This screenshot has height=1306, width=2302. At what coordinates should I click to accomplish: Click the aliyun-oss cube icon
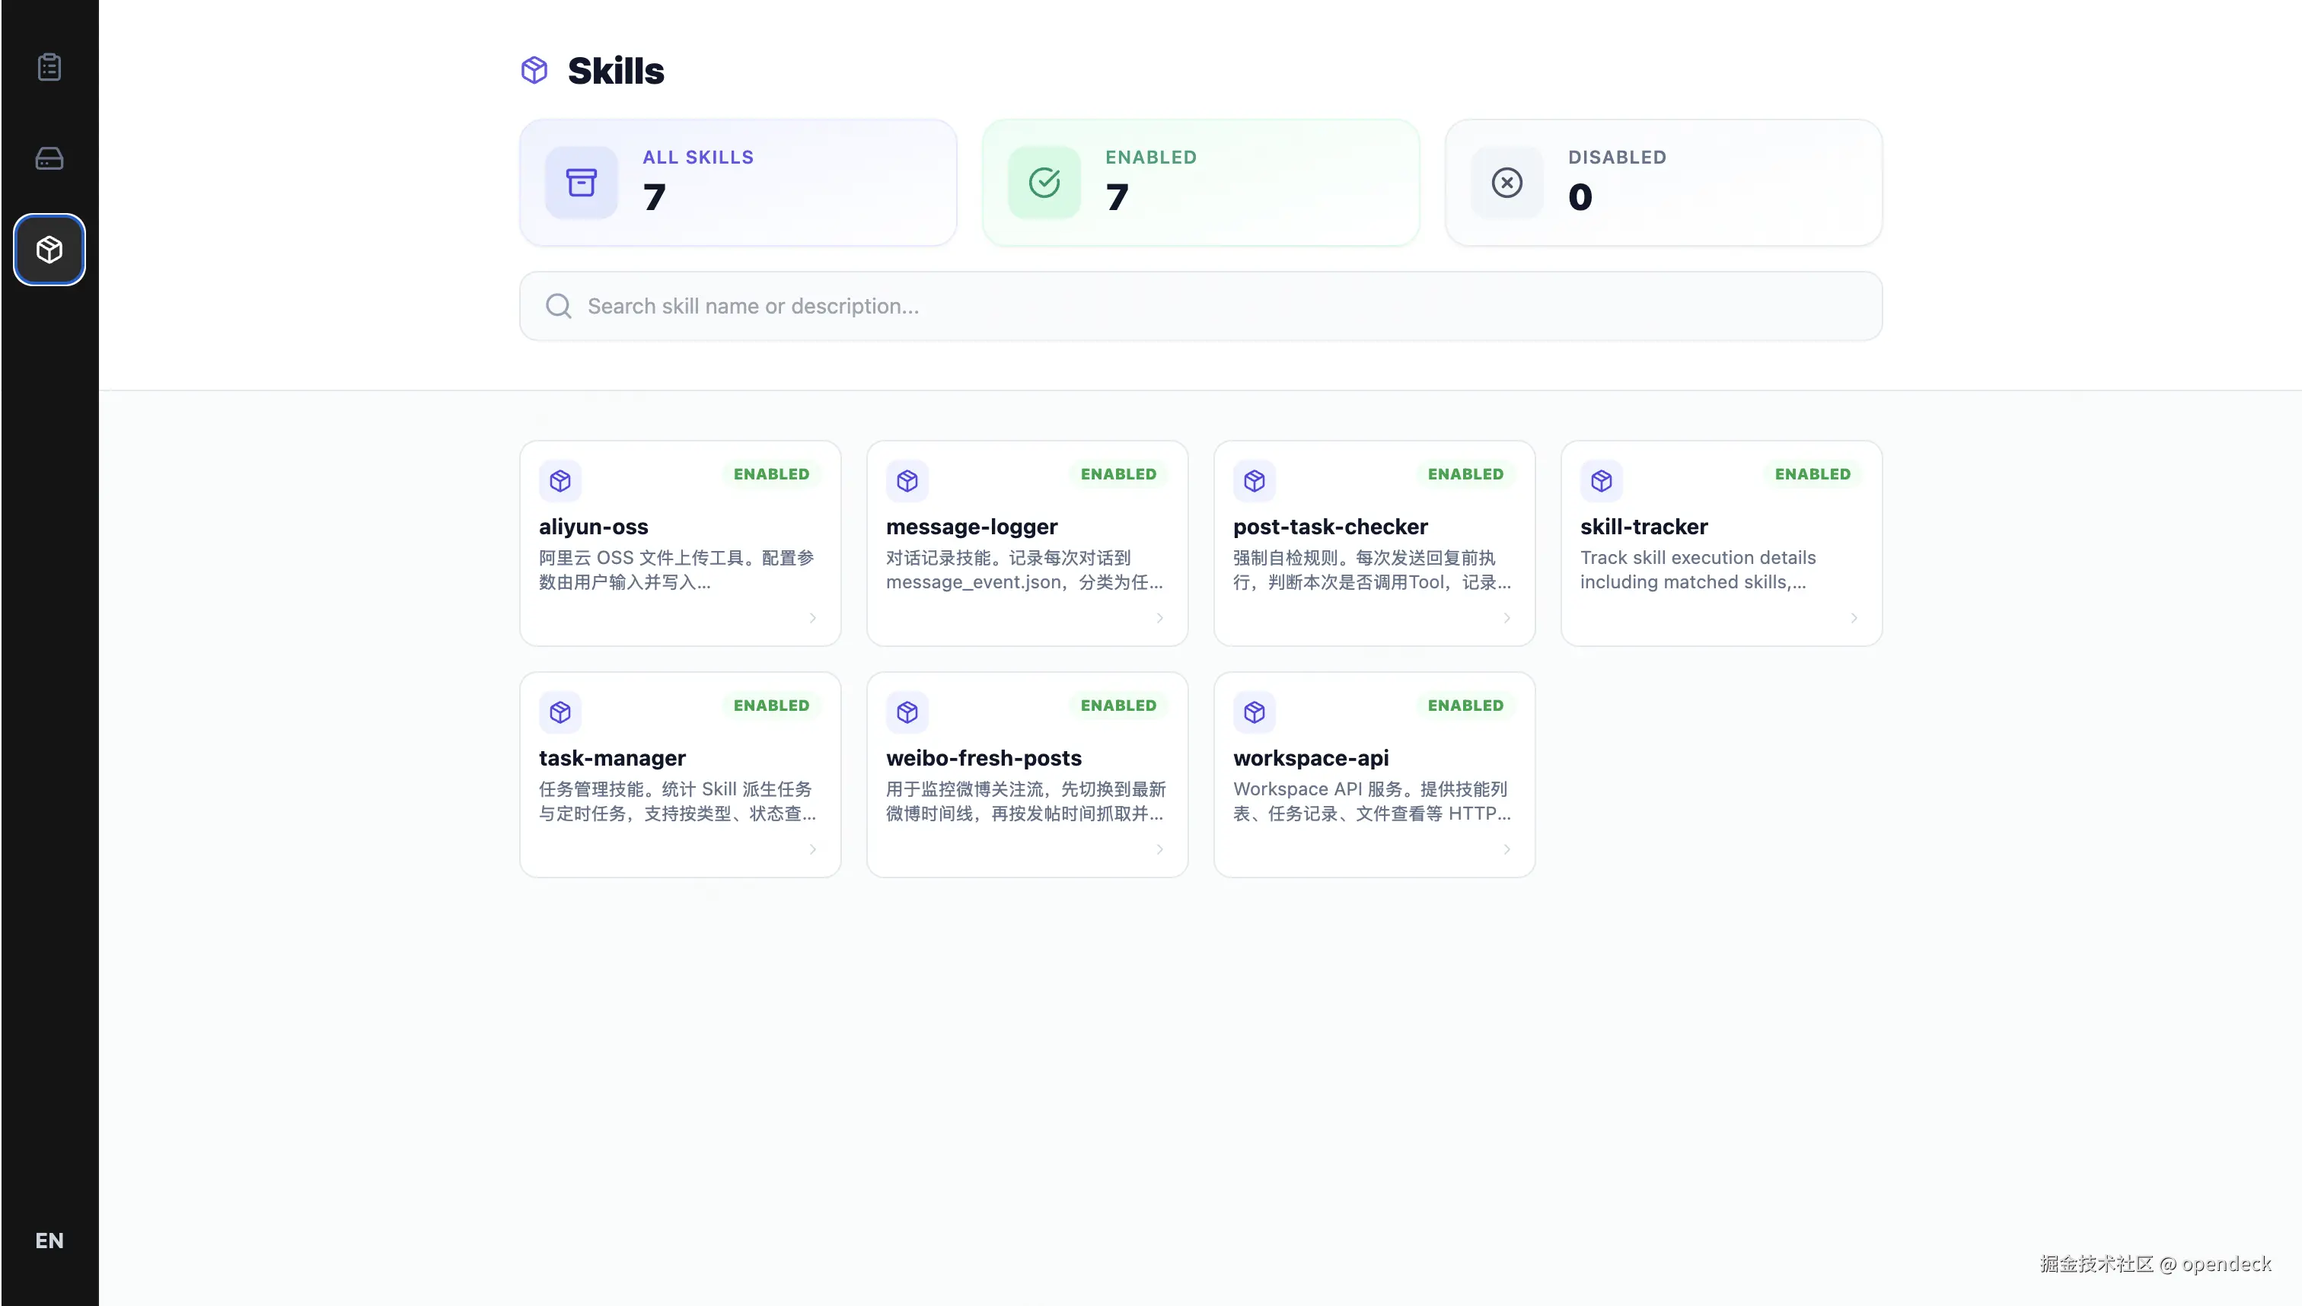point(560,481)
